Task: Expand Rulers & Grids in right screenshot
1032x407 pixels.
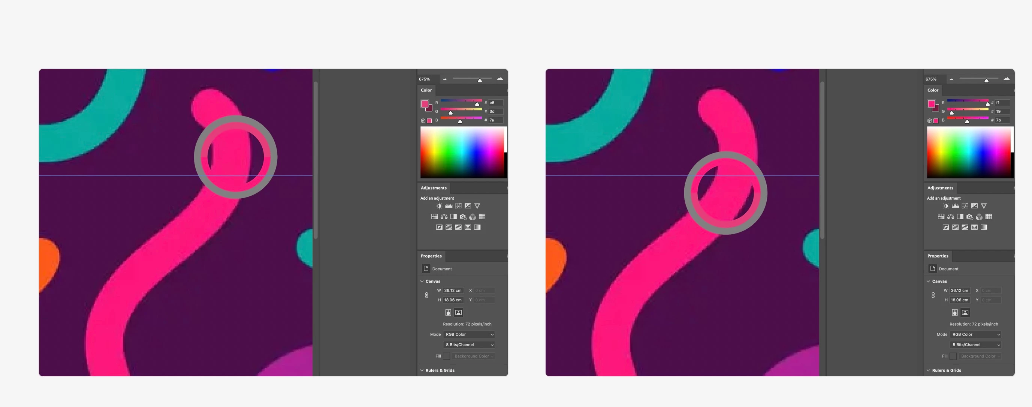Action: (929, 370)
